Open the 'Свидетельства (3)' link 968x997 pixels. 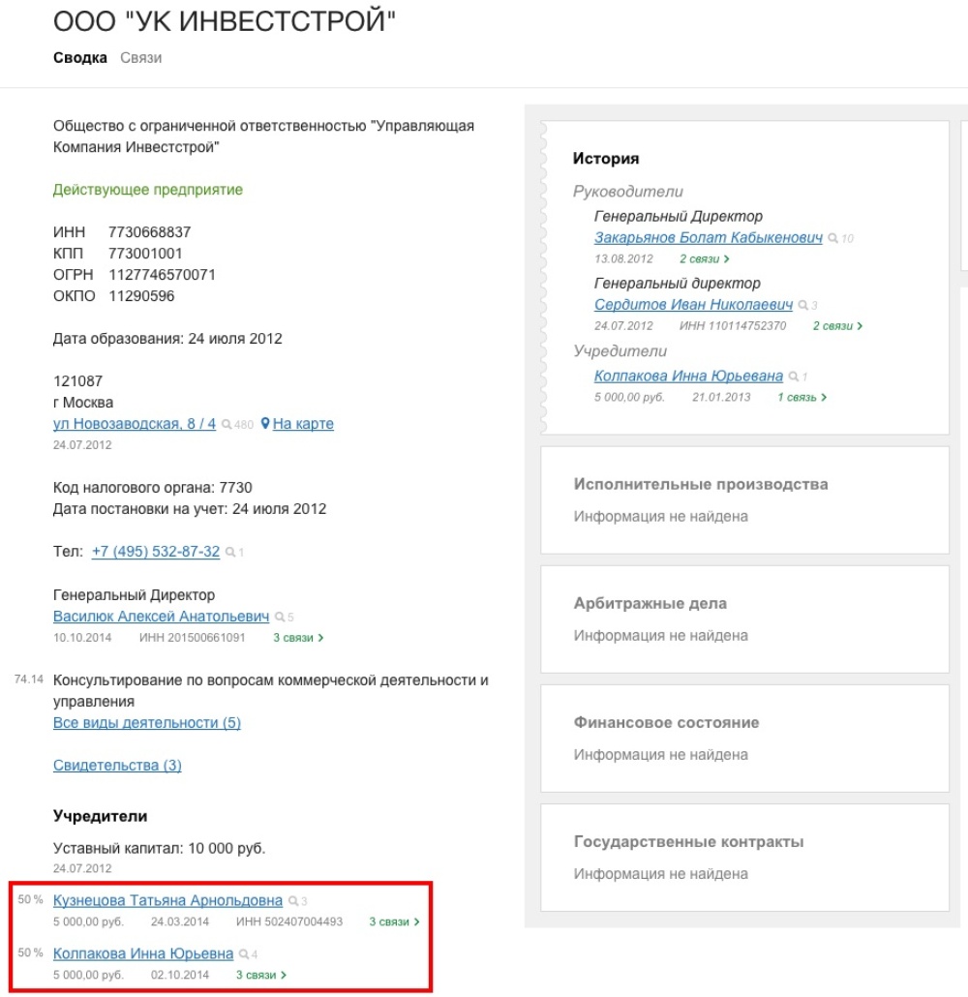(117, 766)
